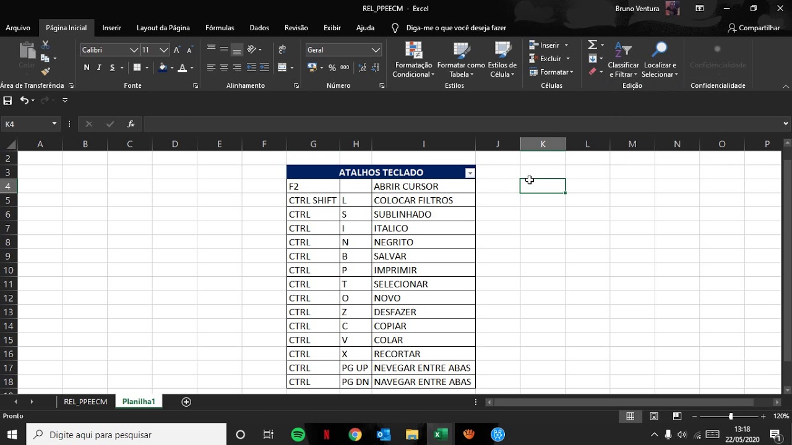The width and height of the screenshot is (792, 445).
Task: Click the accounting currency format icon
Action: (x=312, y=67)
